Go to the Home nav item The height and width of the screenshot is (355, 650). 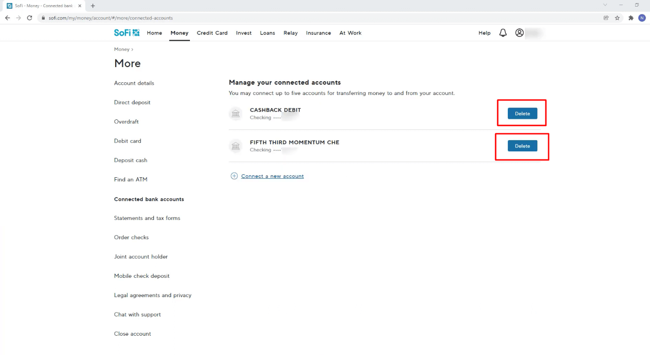click(x=154, y=33)
